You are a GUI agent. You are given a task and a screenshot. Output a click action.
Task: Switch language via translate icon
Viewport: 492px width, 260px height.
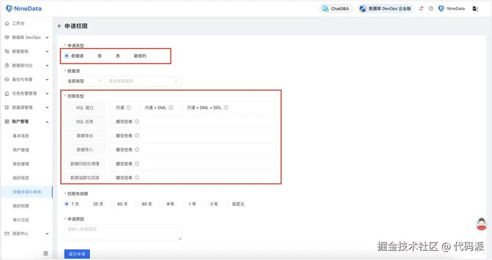tap(475, 9)
